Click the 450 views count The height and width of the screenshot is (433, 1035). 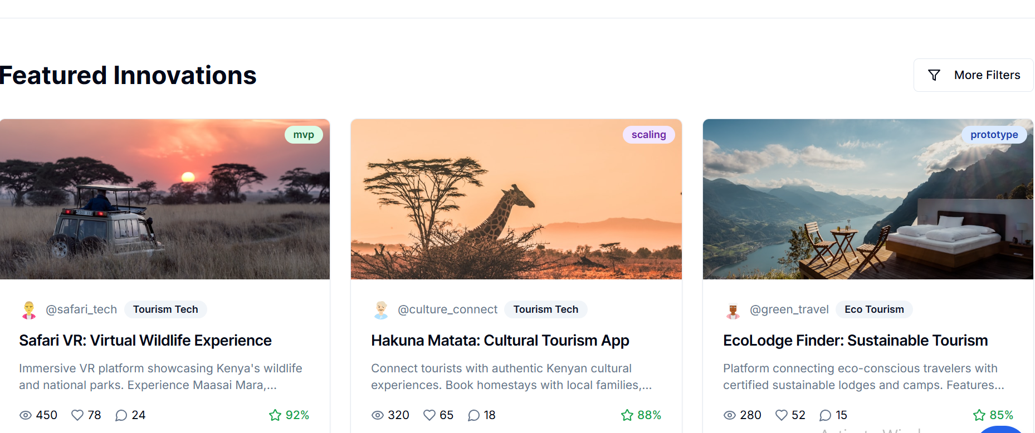47,415
